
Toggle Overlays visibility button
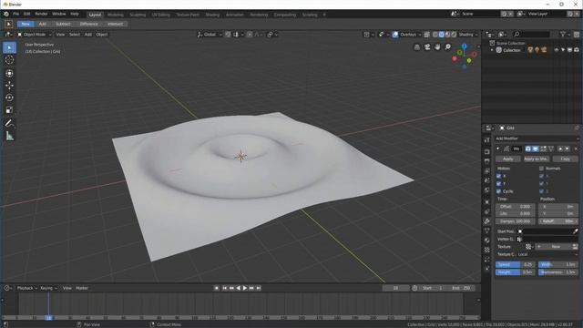(x=395, y=35)
